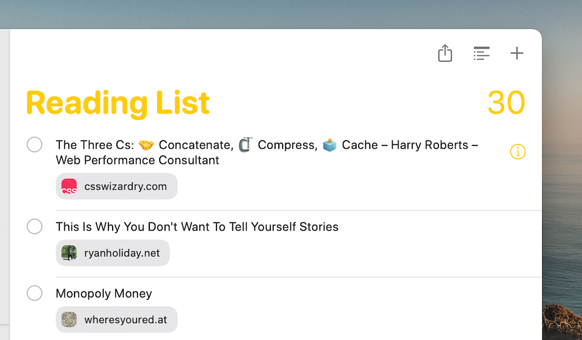Open the wheresyoured.at link

coord(125,319)
